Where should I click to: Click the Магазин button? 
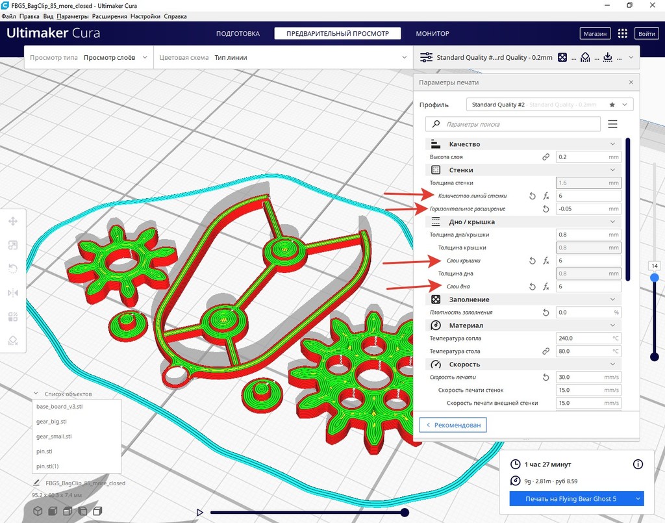coord(595,34)
